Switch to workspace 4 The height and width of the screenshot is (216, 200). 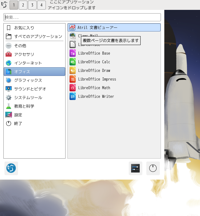42,5
